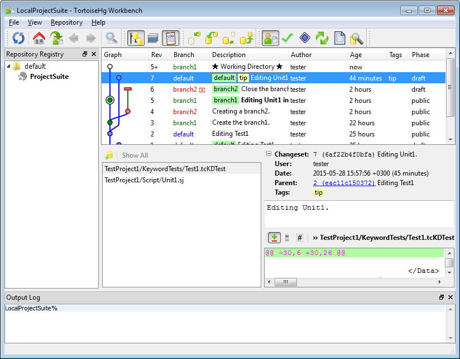The height and width of the screenshot is (359, 460).
Task: Select revision 7 'Editing Unit1' row
Action: click(274, 78)
